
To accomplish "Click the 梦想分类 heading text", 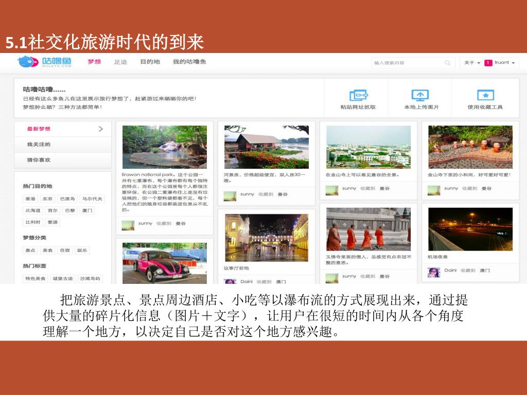I will [x=34, y=238].
